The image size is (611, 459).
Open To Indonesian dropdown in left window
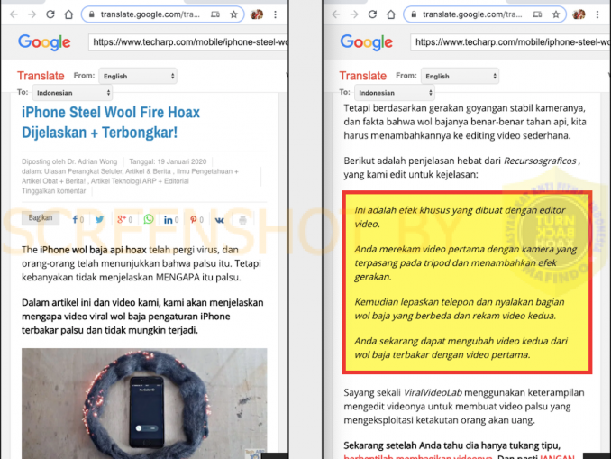pos(72,93)
